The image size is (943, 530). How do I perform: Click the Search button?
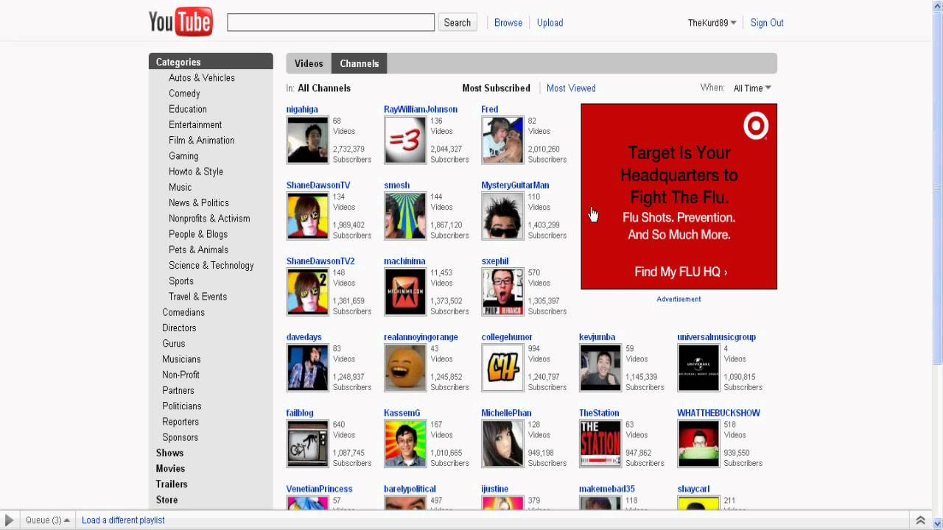click(x=457, y=23)
